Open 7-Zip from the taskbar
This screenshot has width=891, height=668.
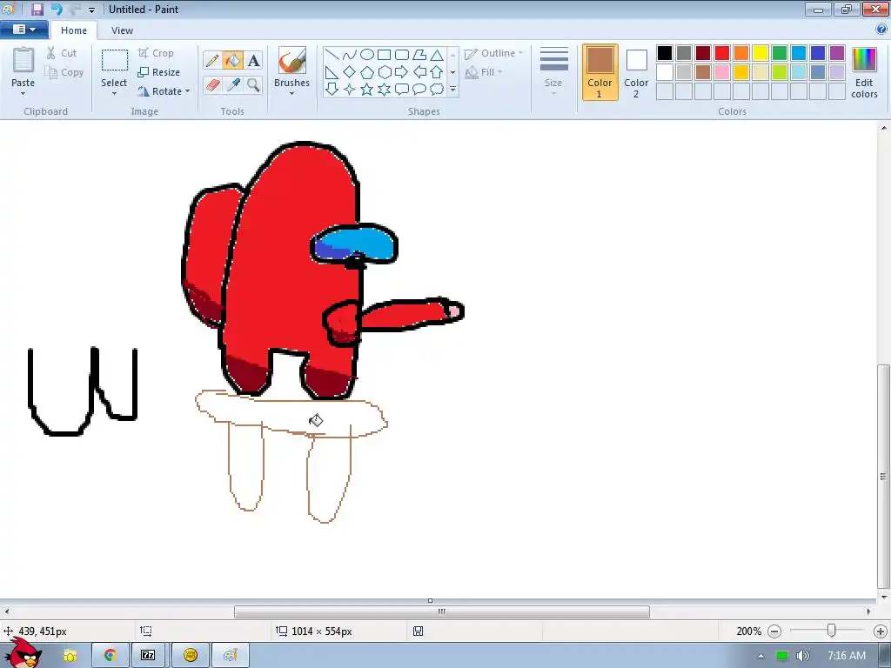(148, 655)
